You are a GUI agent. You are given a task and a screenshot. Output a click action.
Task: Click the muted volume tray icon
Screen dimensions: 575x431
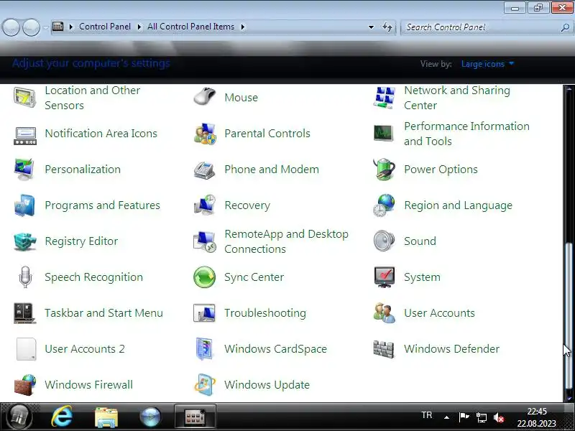point(499,417)
